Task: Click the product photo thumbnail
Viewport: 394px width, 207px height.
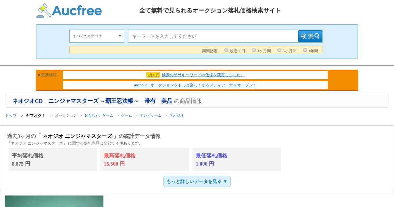Action: tap(54, 201)
